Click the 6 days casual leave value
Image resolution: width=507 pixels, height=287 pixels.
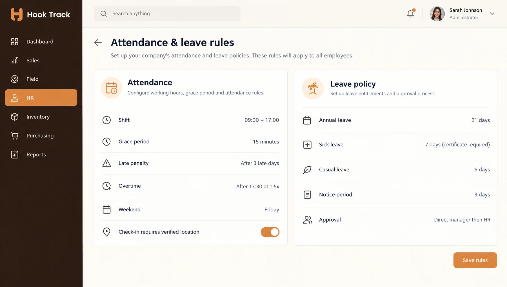point(482,170)
